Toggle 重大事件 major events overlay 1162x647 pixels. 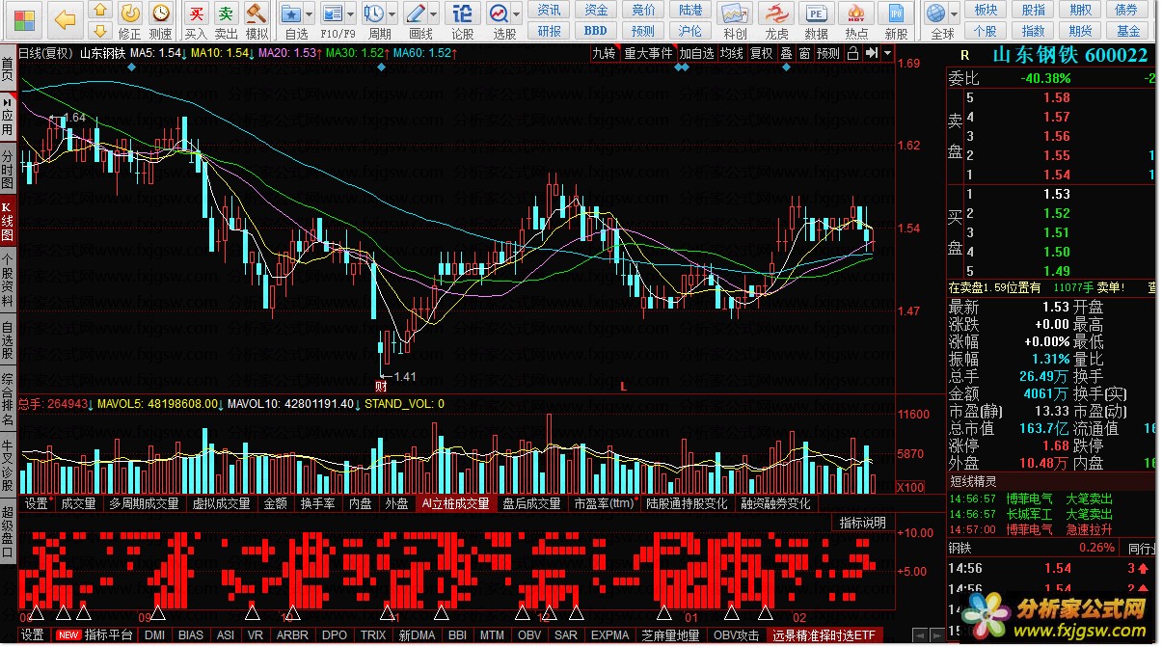(x=648, y=53)
